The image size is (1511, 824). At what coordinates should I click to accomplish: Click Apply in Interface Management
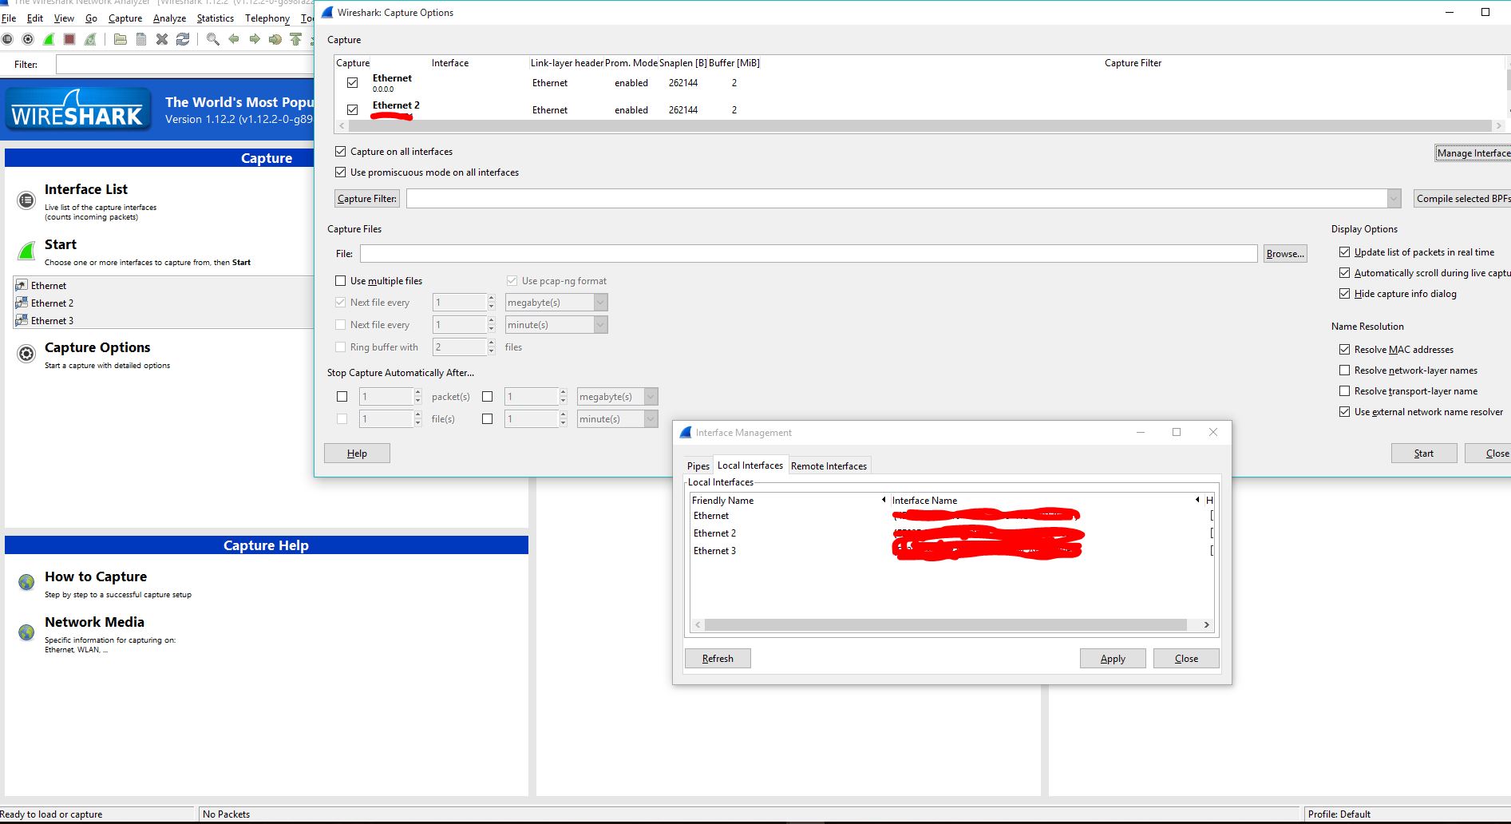1113,659
